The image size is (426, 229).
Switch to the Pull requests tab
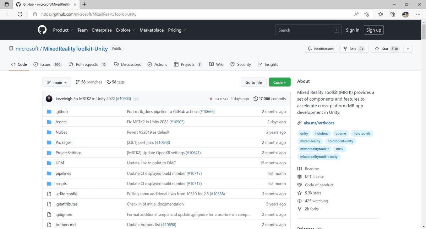(x=88, y=64)
